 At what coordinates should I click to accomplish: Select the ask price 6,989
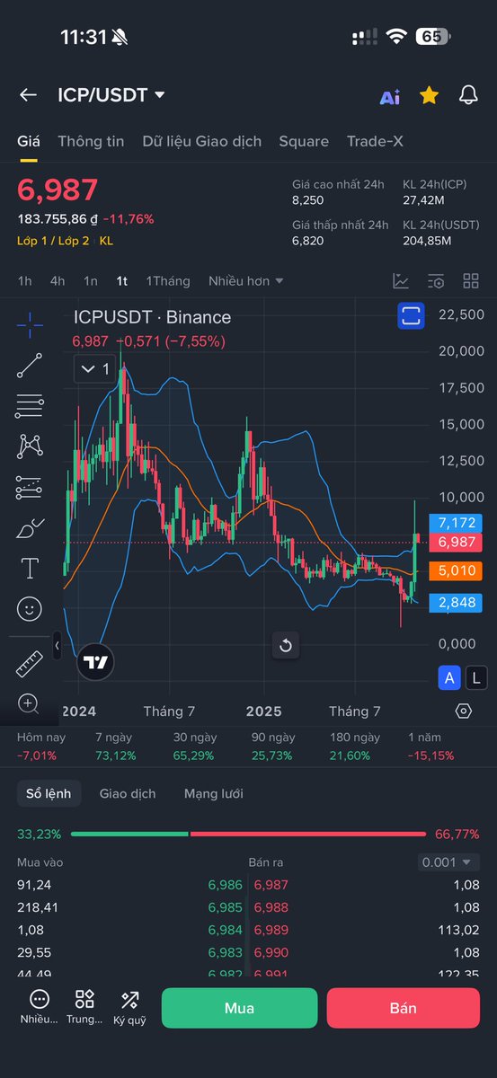[271, 930]
